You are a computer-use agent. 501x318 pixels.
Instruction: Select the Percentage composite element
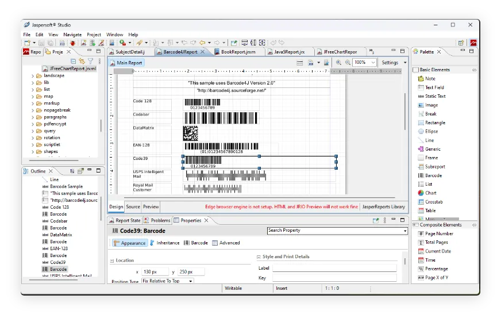point(433,269)
